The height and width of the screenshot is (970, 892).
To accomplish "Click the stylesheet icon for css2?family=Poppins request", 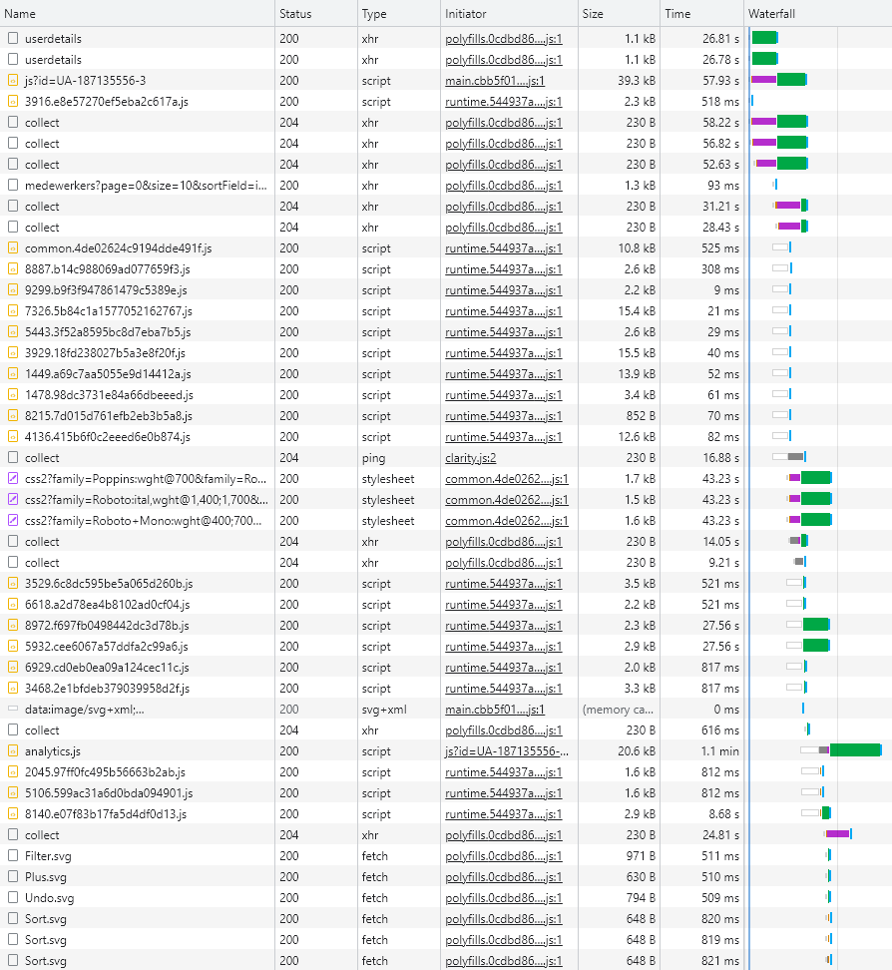I will click(13, 479).
